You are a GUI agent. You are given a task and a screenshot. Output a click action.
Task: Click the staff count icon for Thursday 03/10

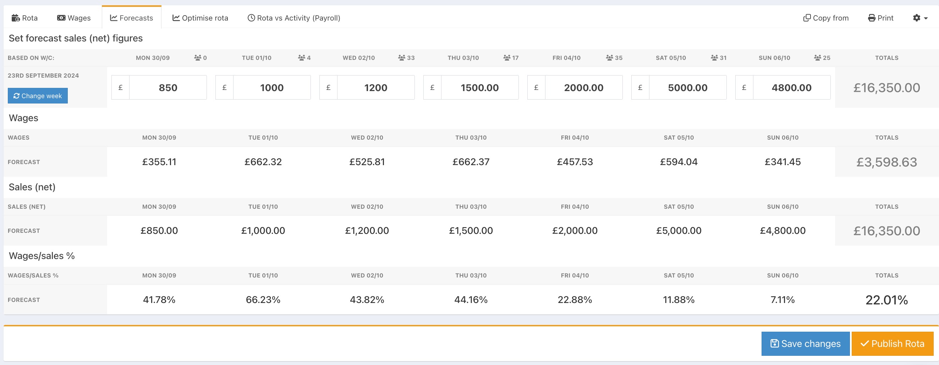pos(507,58)
